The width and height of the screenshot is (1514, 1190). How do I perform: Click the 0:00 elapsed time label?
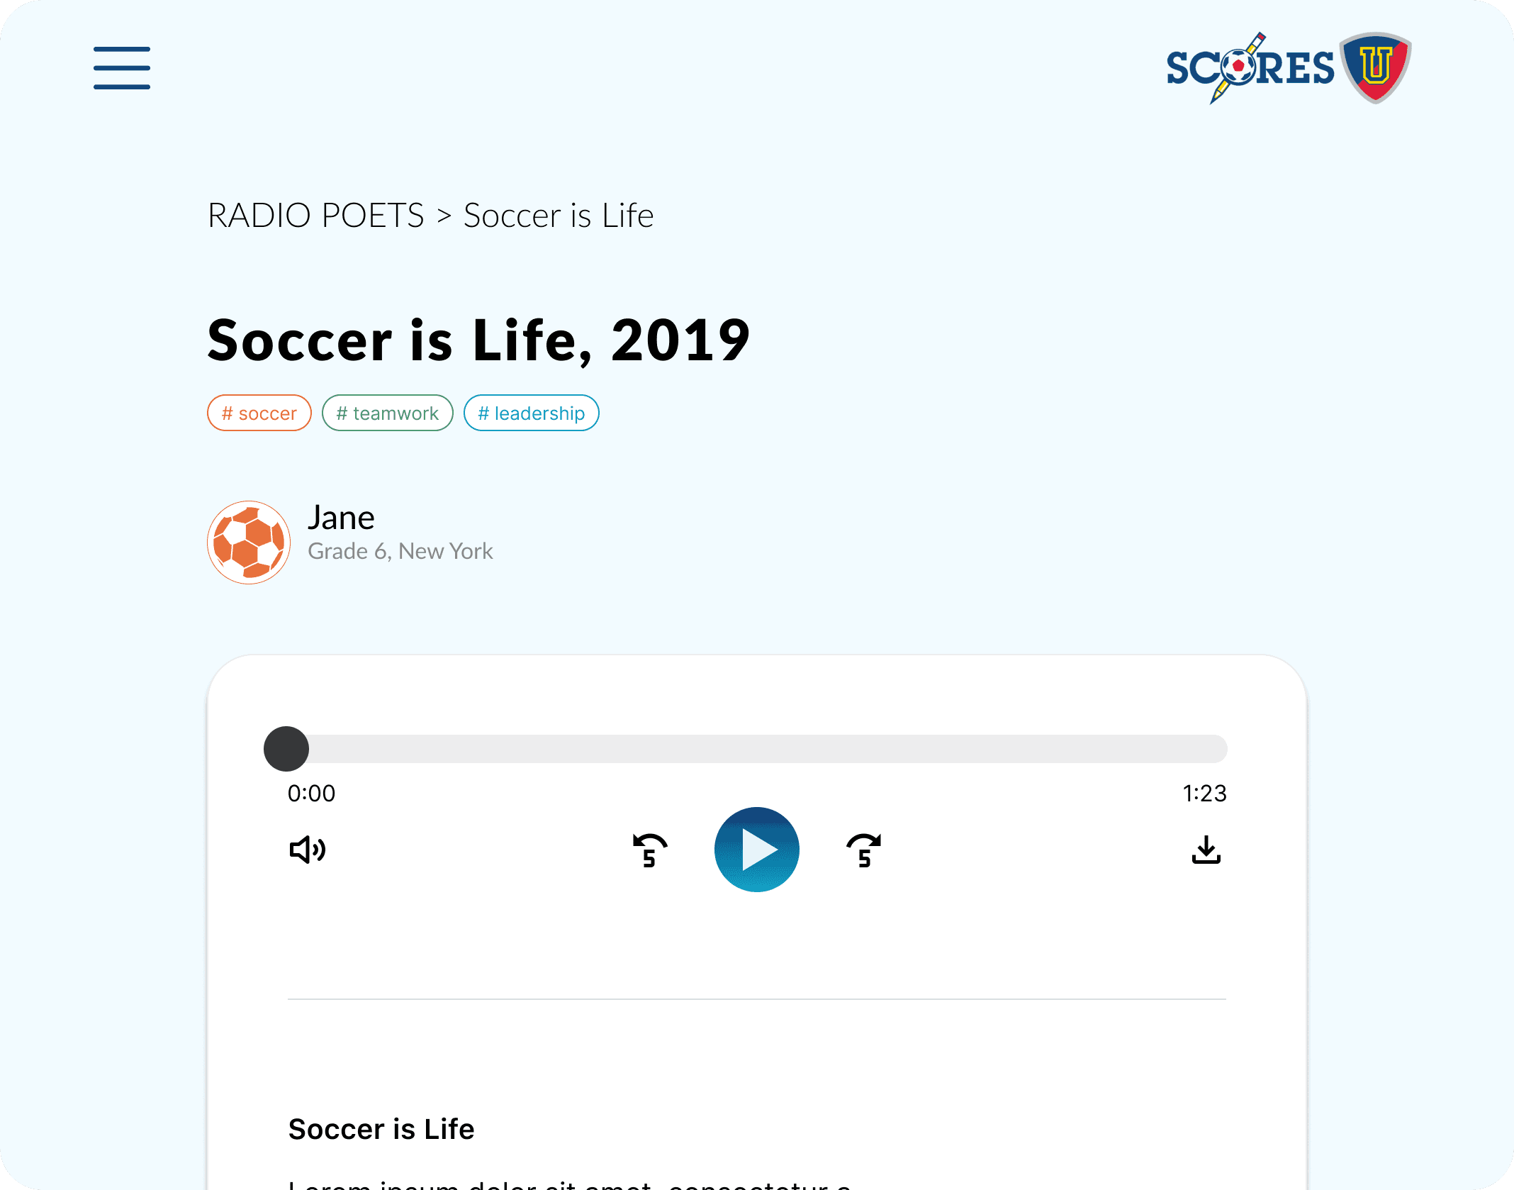pos(311,793)
